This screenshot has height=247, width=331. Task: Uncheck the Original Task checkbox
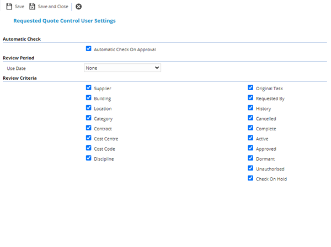[250, 87]
